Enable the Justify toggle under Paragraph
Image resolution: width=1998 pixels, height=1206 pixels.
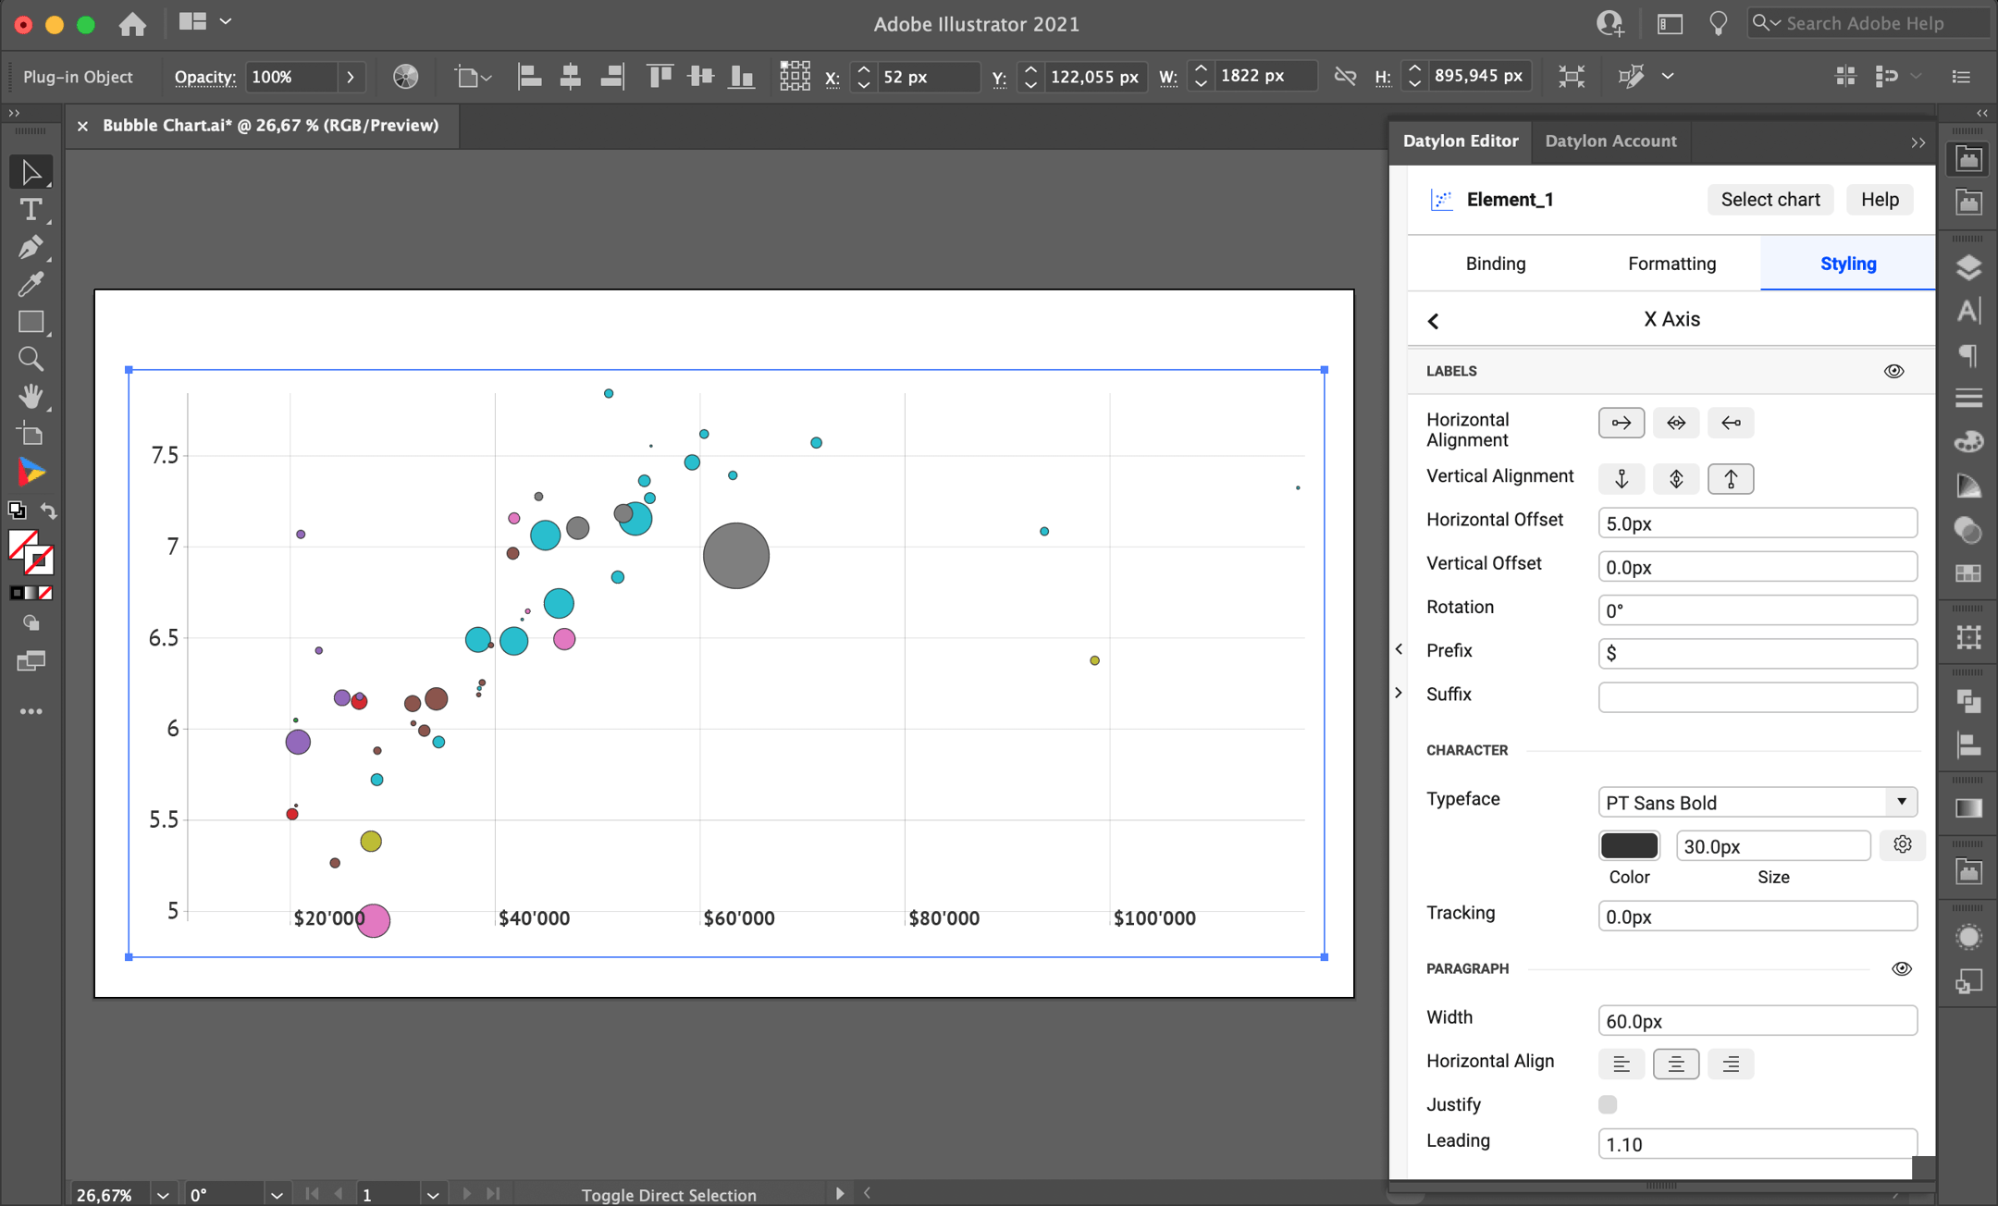pyautogui.click(x=1608, y=1103)
